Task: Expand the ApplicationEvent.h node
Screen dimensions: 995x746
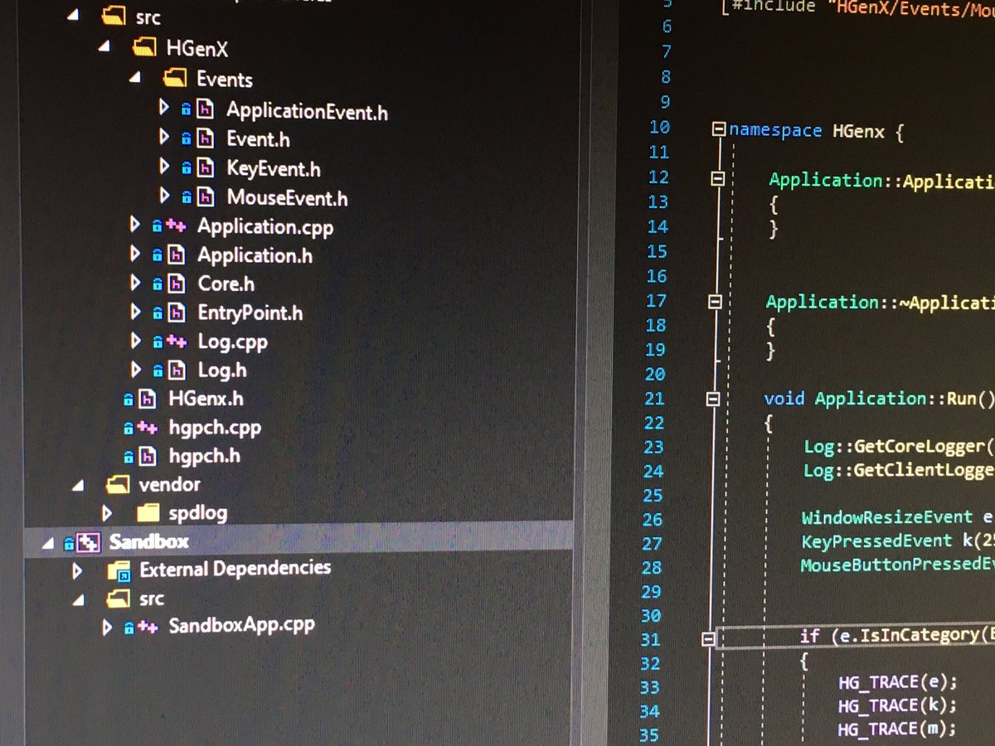Action: 164,108
